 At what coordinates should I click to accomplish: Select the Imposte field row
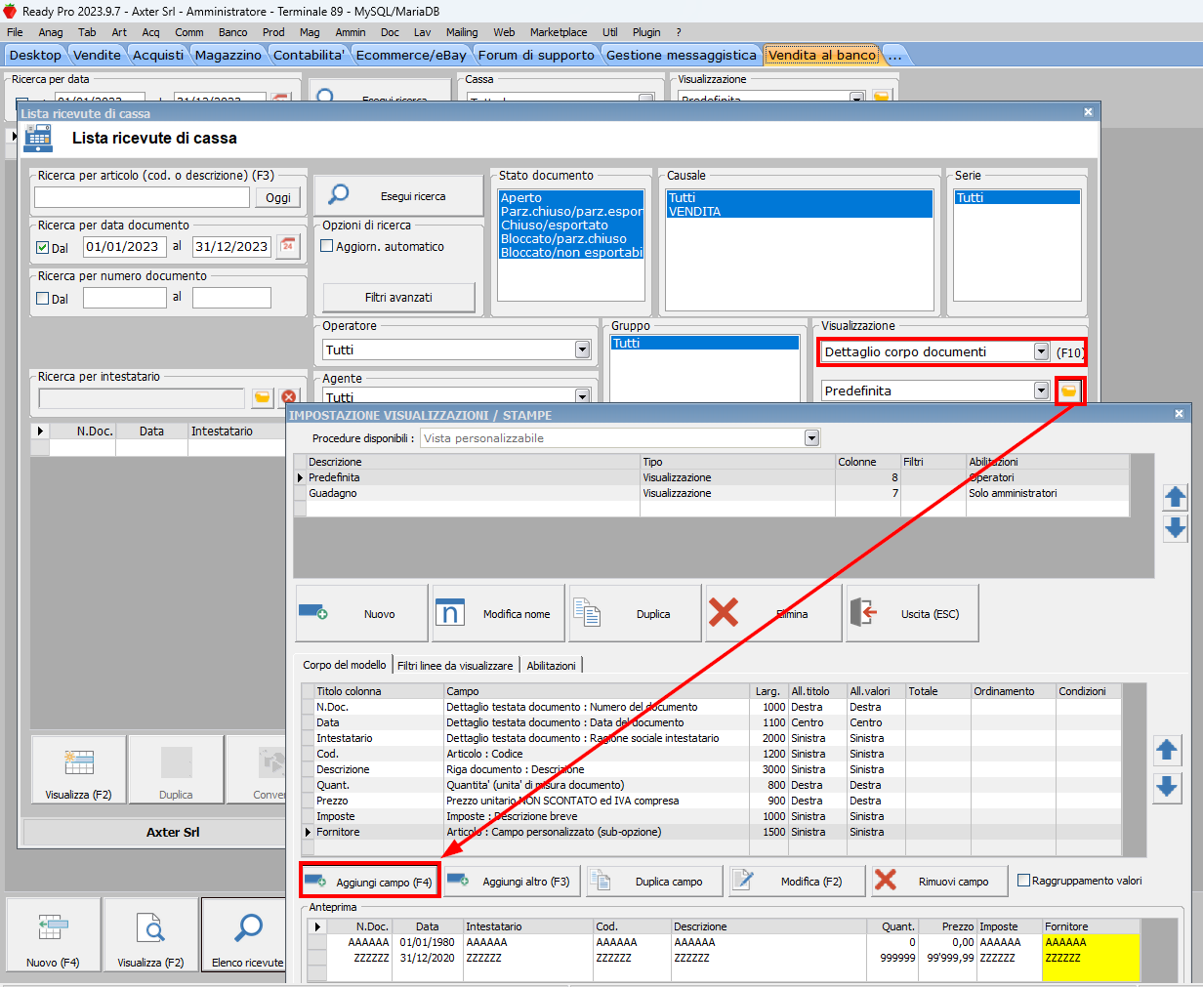(711, 816)
